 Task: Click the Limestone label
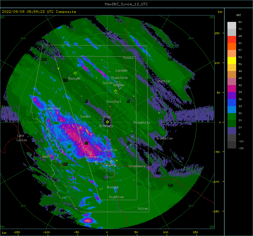coord(53,108)
